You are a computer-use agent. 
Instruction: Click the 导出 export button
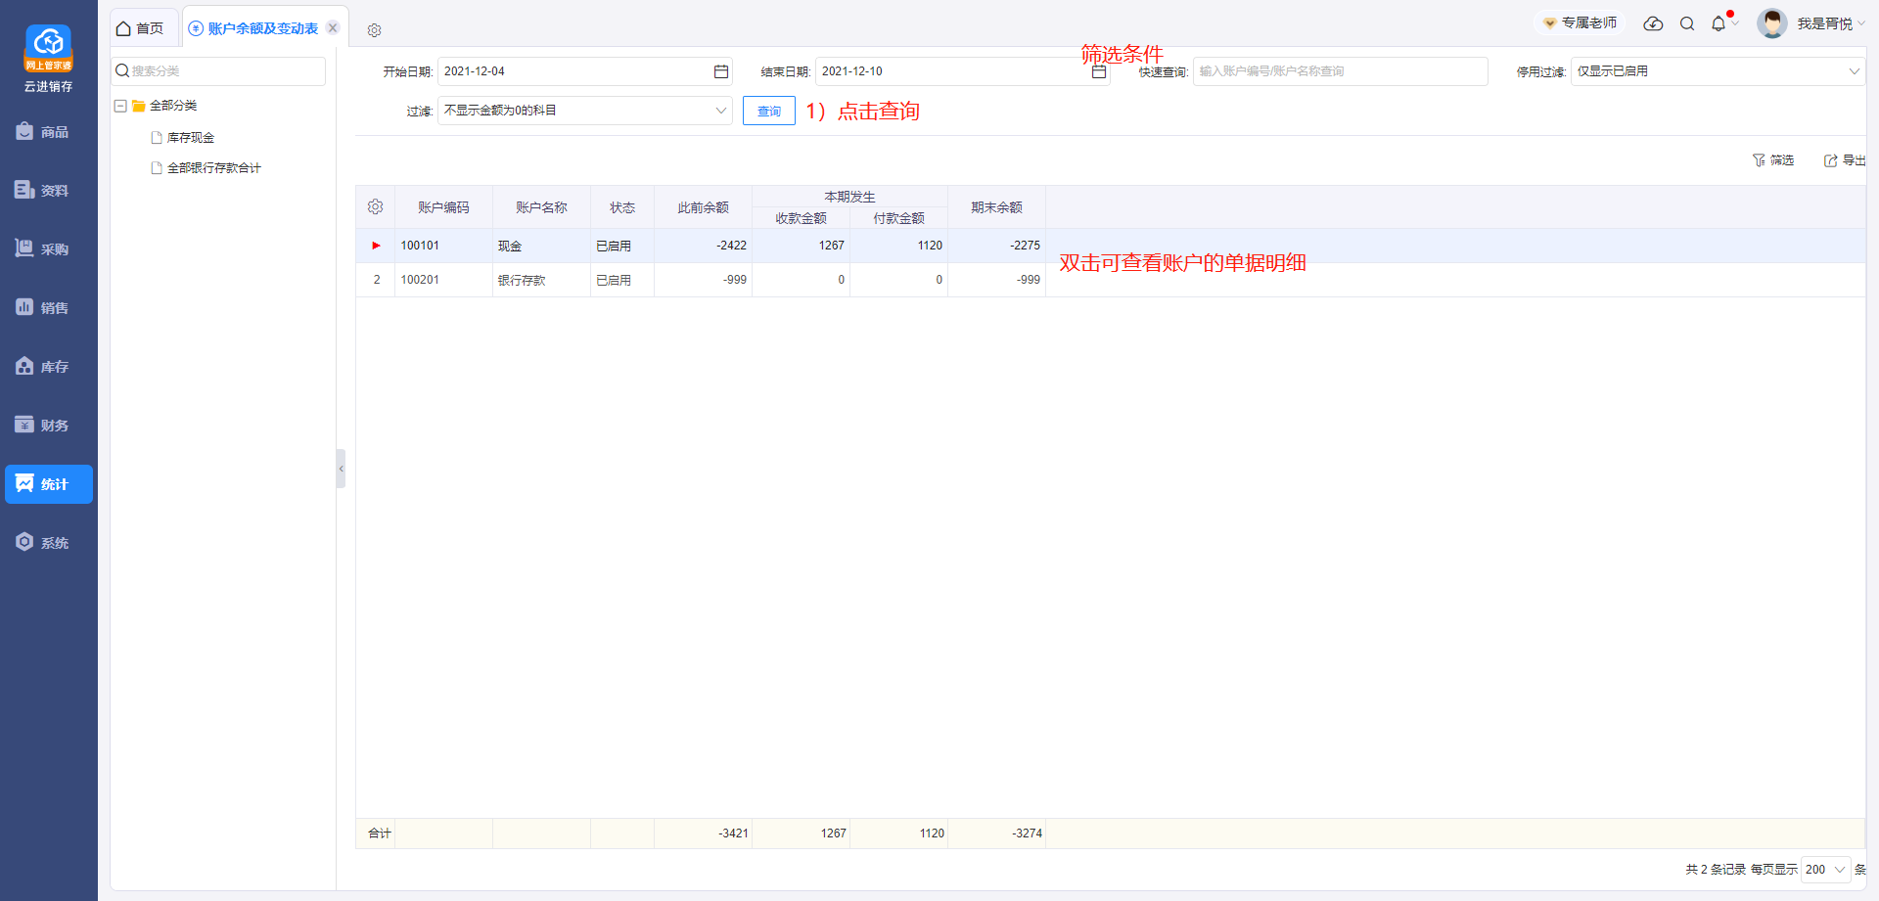pos(1844,160)
